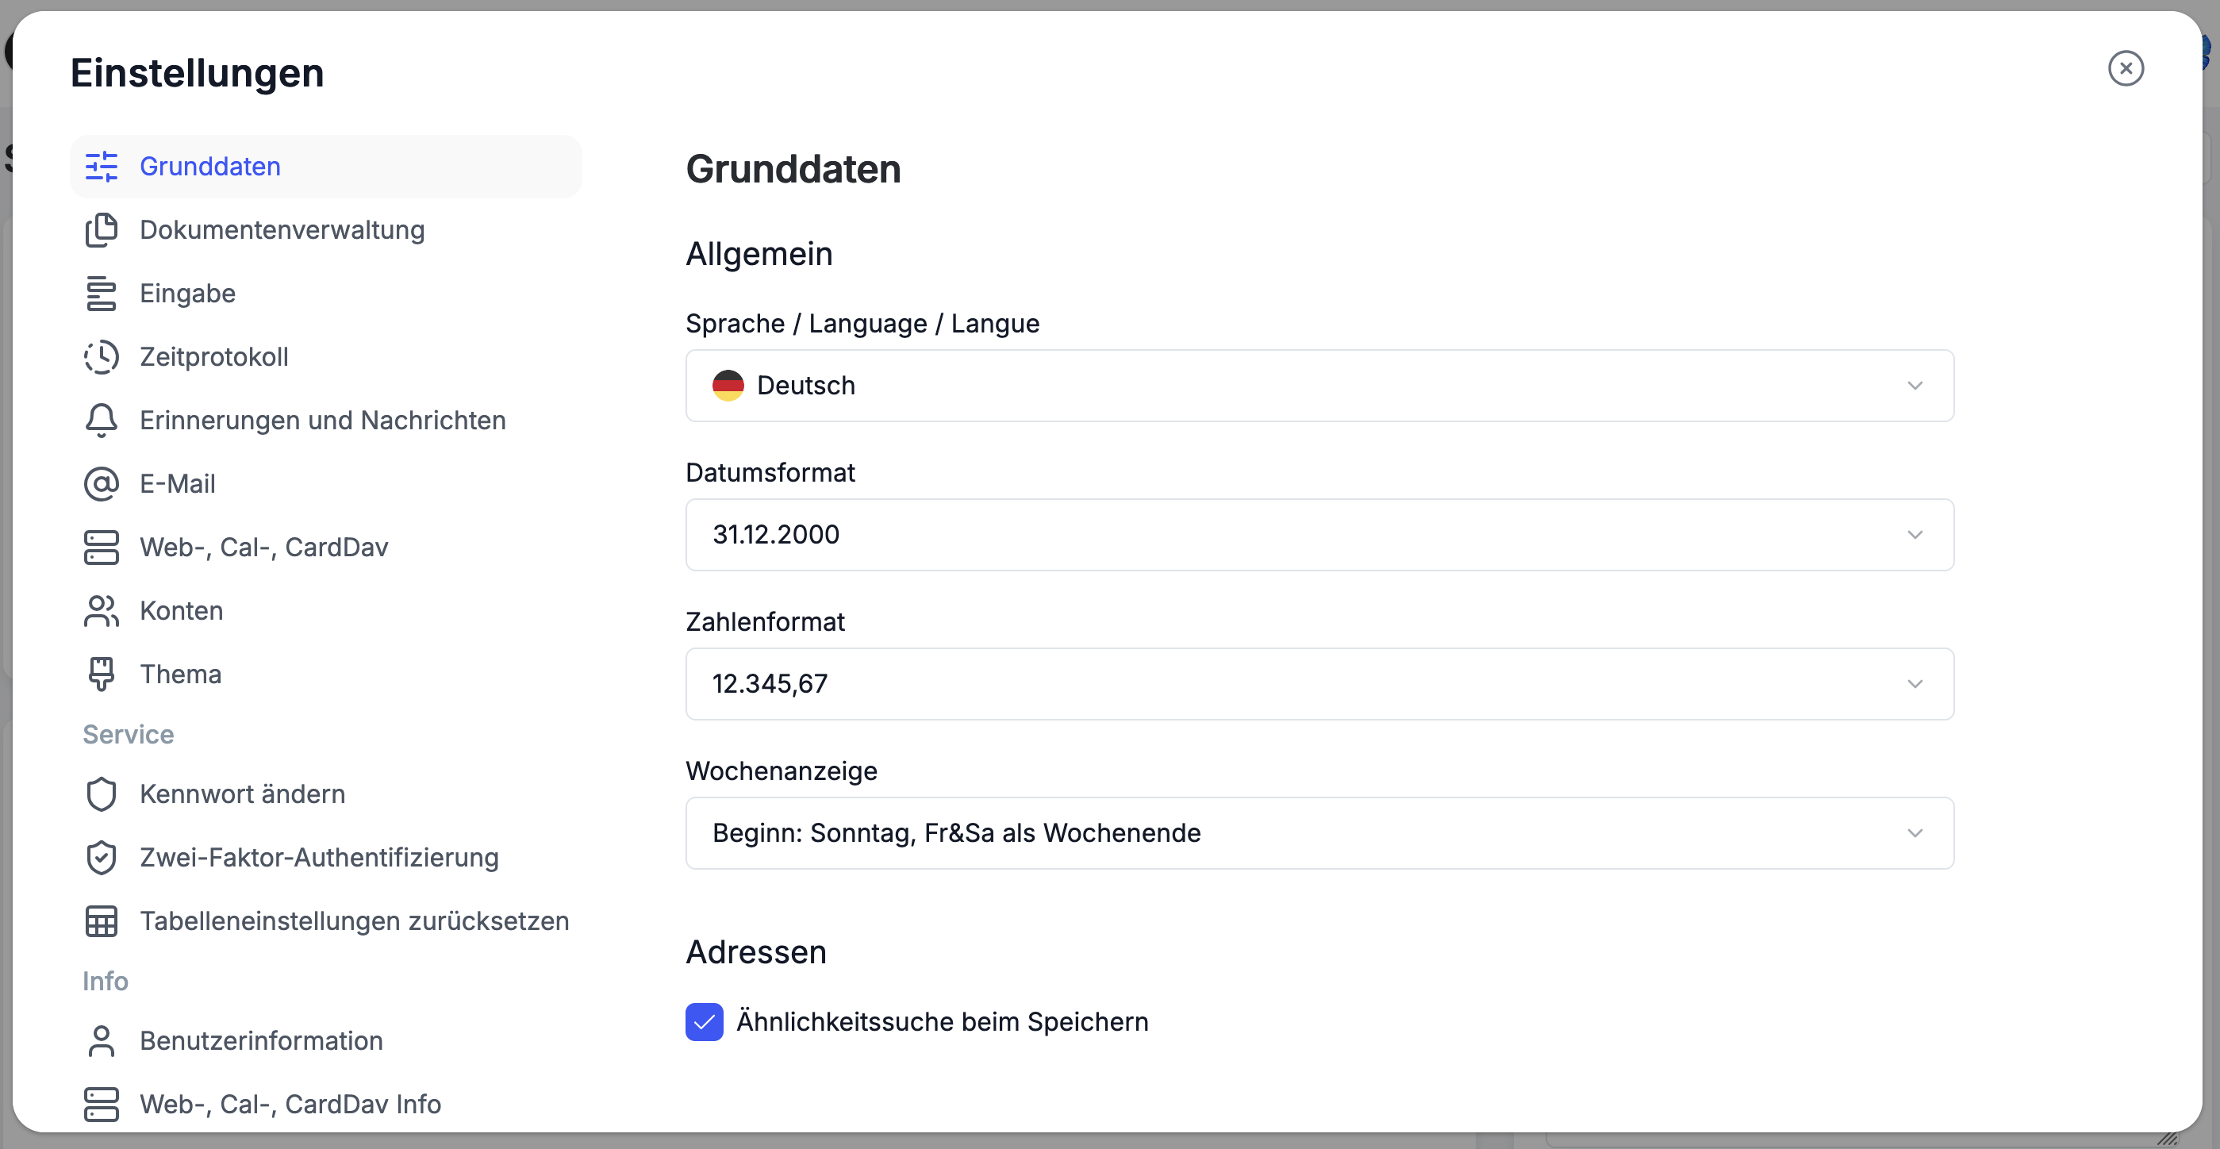Open the Zahlenformat dropdown

1319,683
